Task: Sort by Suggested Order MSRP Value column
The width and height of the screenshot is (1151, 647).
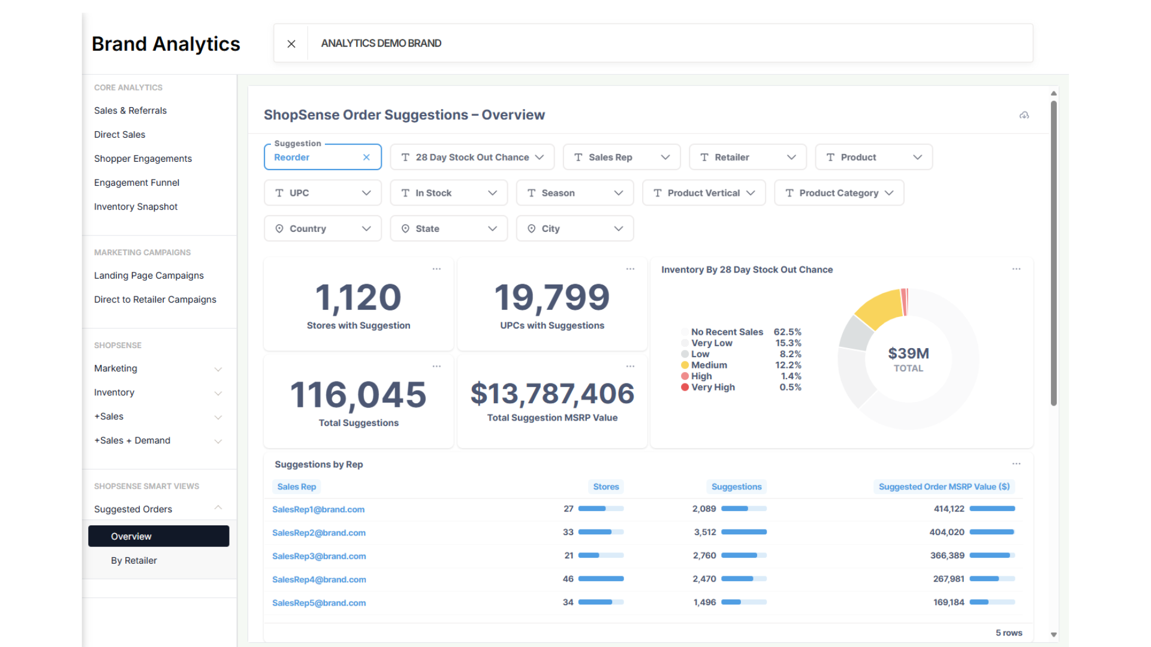Action: click(944, 487)
